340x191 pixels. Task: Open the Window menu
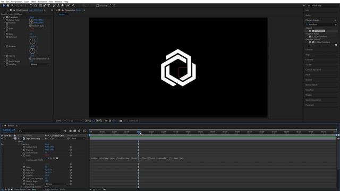(x=58, y=2)
